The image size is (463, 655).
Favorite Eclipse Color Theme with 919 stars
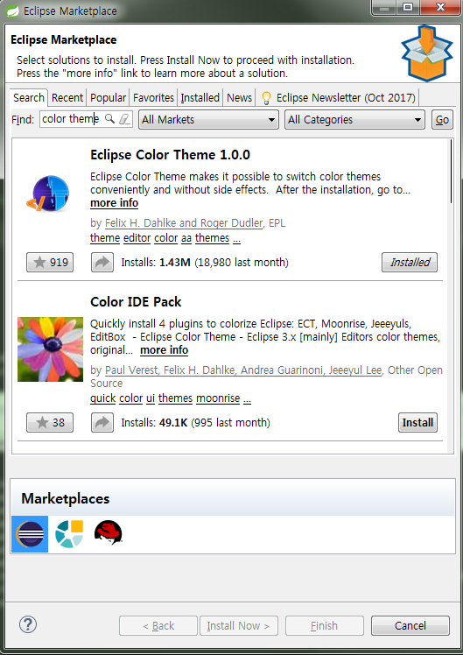coord(50,263)
